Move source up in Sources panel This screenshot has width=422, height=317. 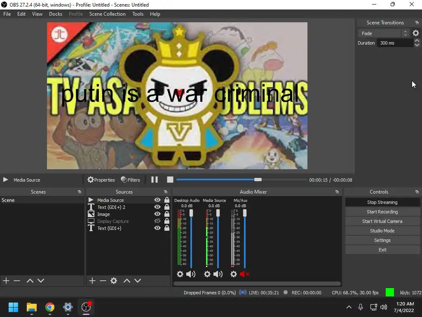pos(127,281)
